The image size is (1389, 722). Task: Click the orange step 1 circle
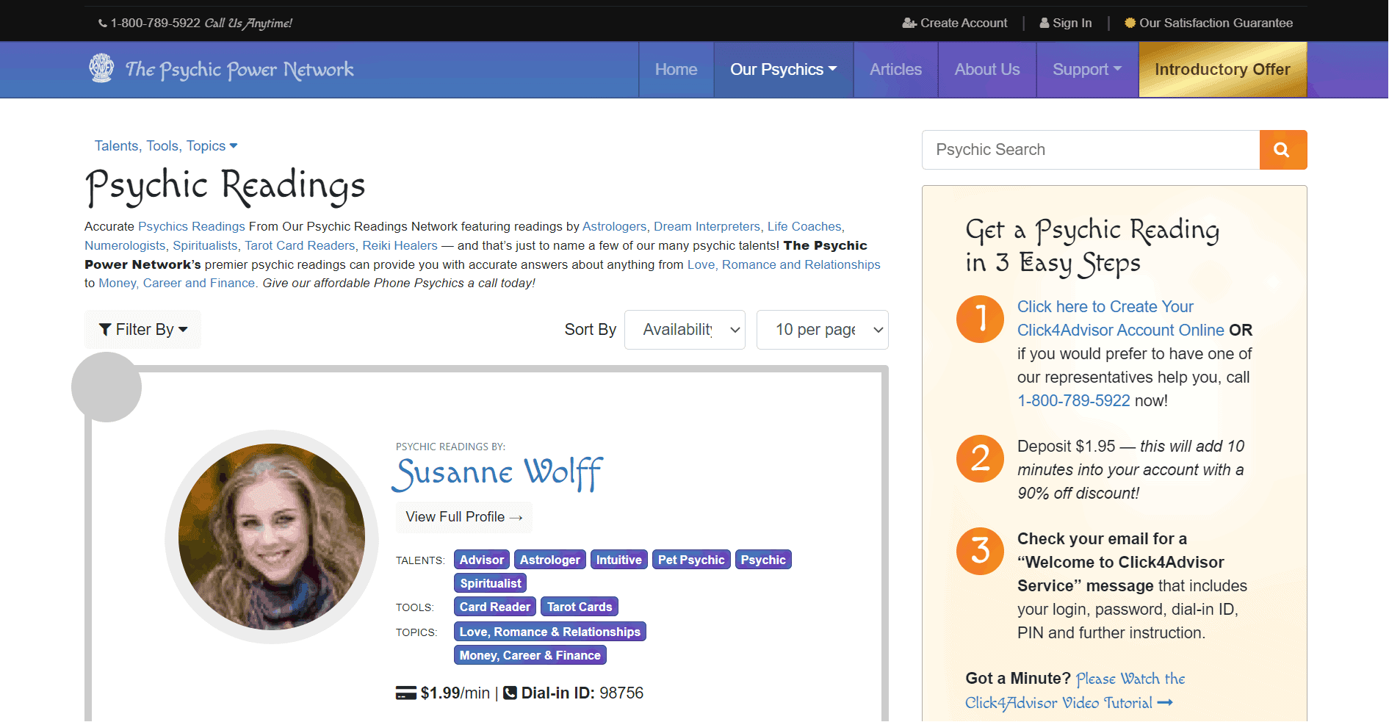tap(980, 319)
